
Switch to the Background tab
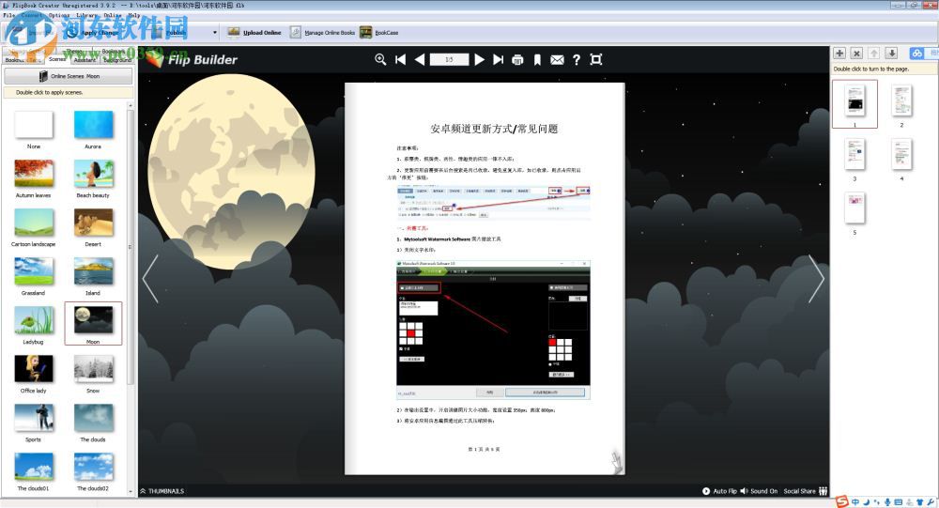(x=116, y=60)
